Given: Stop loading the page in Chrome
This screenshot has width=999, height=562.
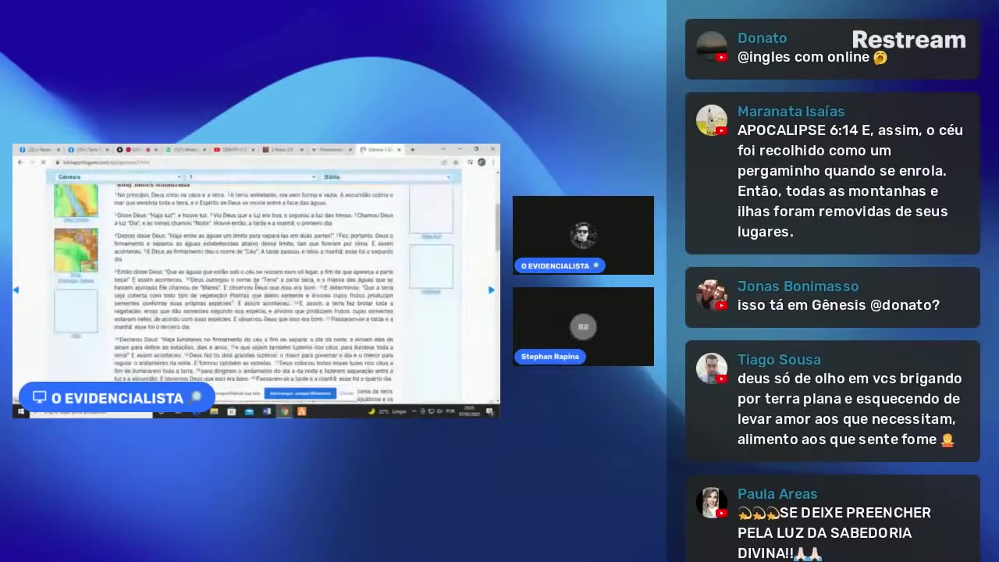Looking at the screenshot, I should [x=43, y=162].
